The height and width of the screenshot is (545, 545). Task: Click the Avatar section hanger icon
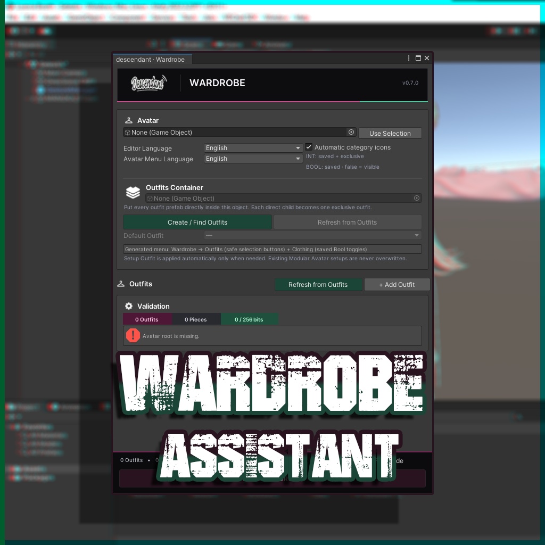129,120
